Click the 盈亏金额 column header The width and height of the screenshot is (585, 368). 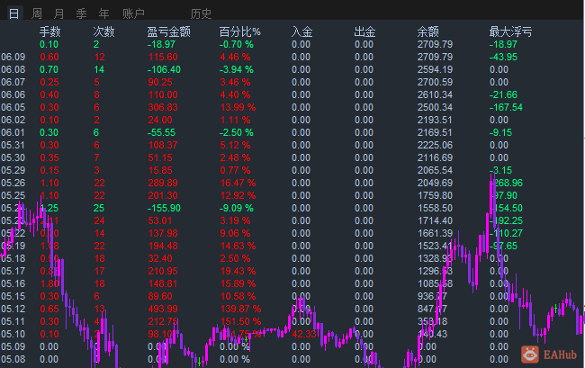point(168,31)
